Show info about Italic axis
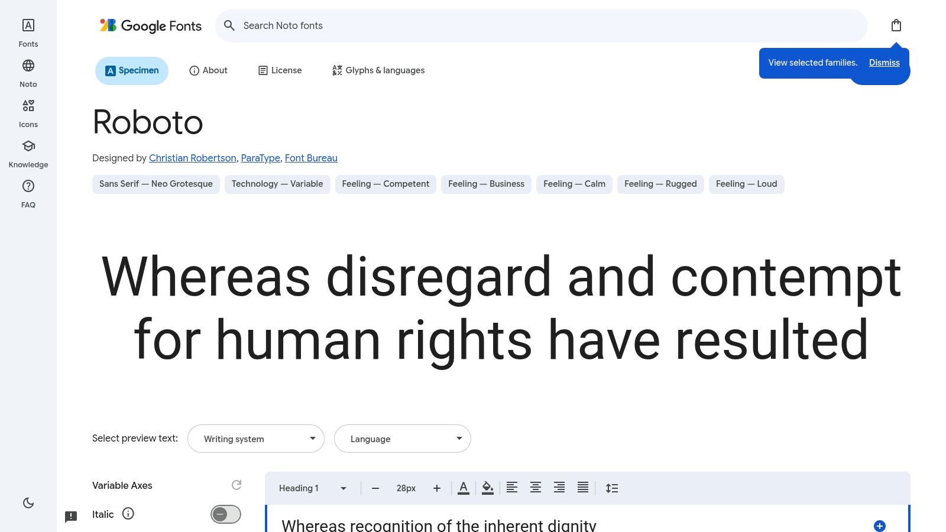Image resolution: width=946 pixels, height=532 pixels. [128, 514]
